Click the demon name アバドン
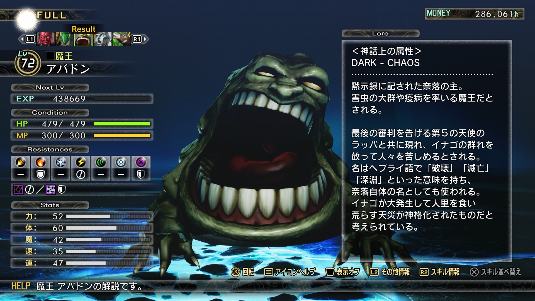 [x=68, y=69]
